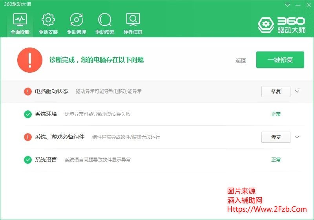Screen dimensions: 314x220
Task: Click the 正常 status for 系统语言
Action: pos(276,159)
